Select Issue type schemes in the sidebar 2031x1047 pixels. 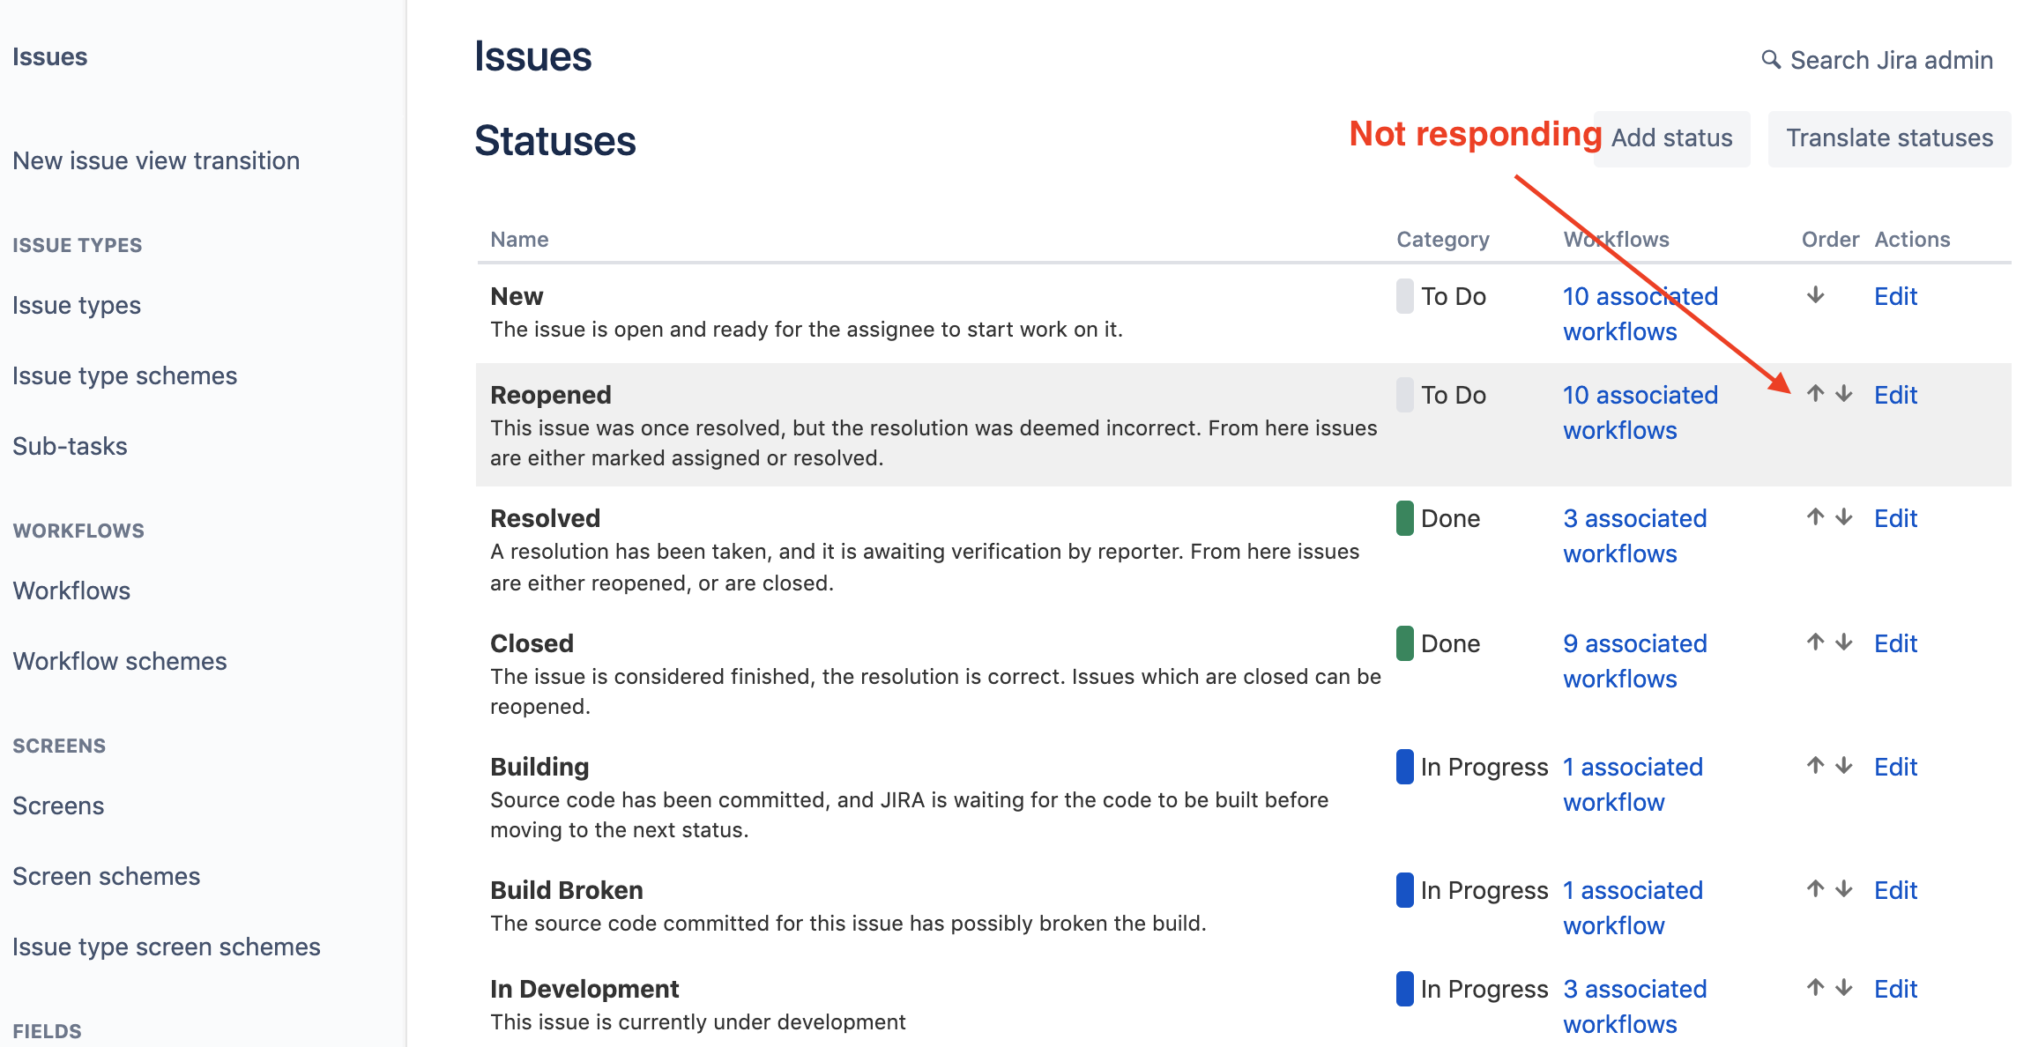[124, 375]
